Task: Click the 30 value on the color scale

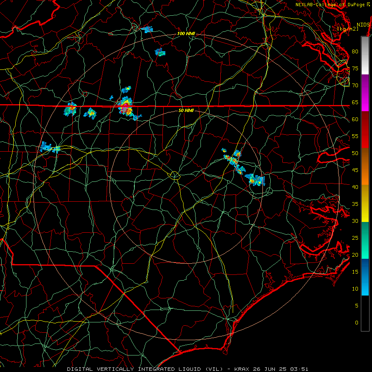Action: 355,221
